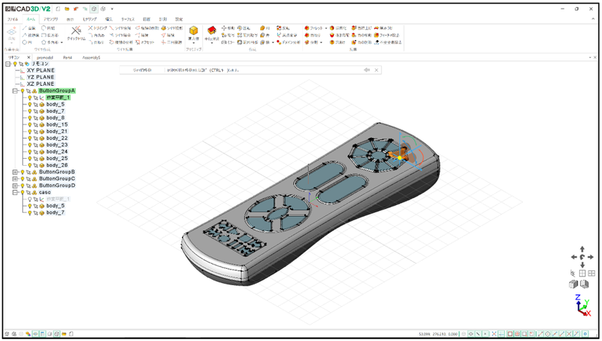Expand the ButtonGroupD tree node
The height and width of the screenshot is (341, 602).
click(x=15, y=185)
